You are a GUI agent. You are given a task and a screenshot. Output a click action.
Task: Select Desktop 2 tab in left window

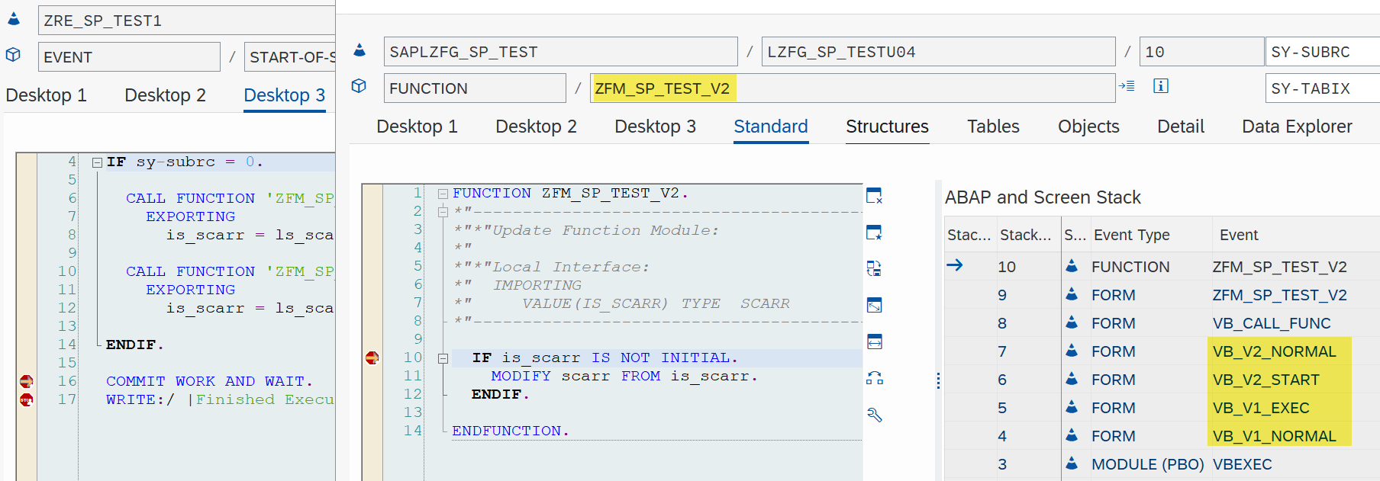[x=165, y=95]
